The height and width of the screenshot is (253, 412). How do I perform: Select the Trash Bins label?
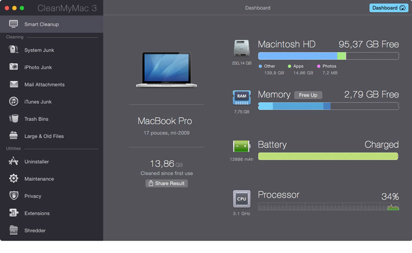tap(36, 119)
